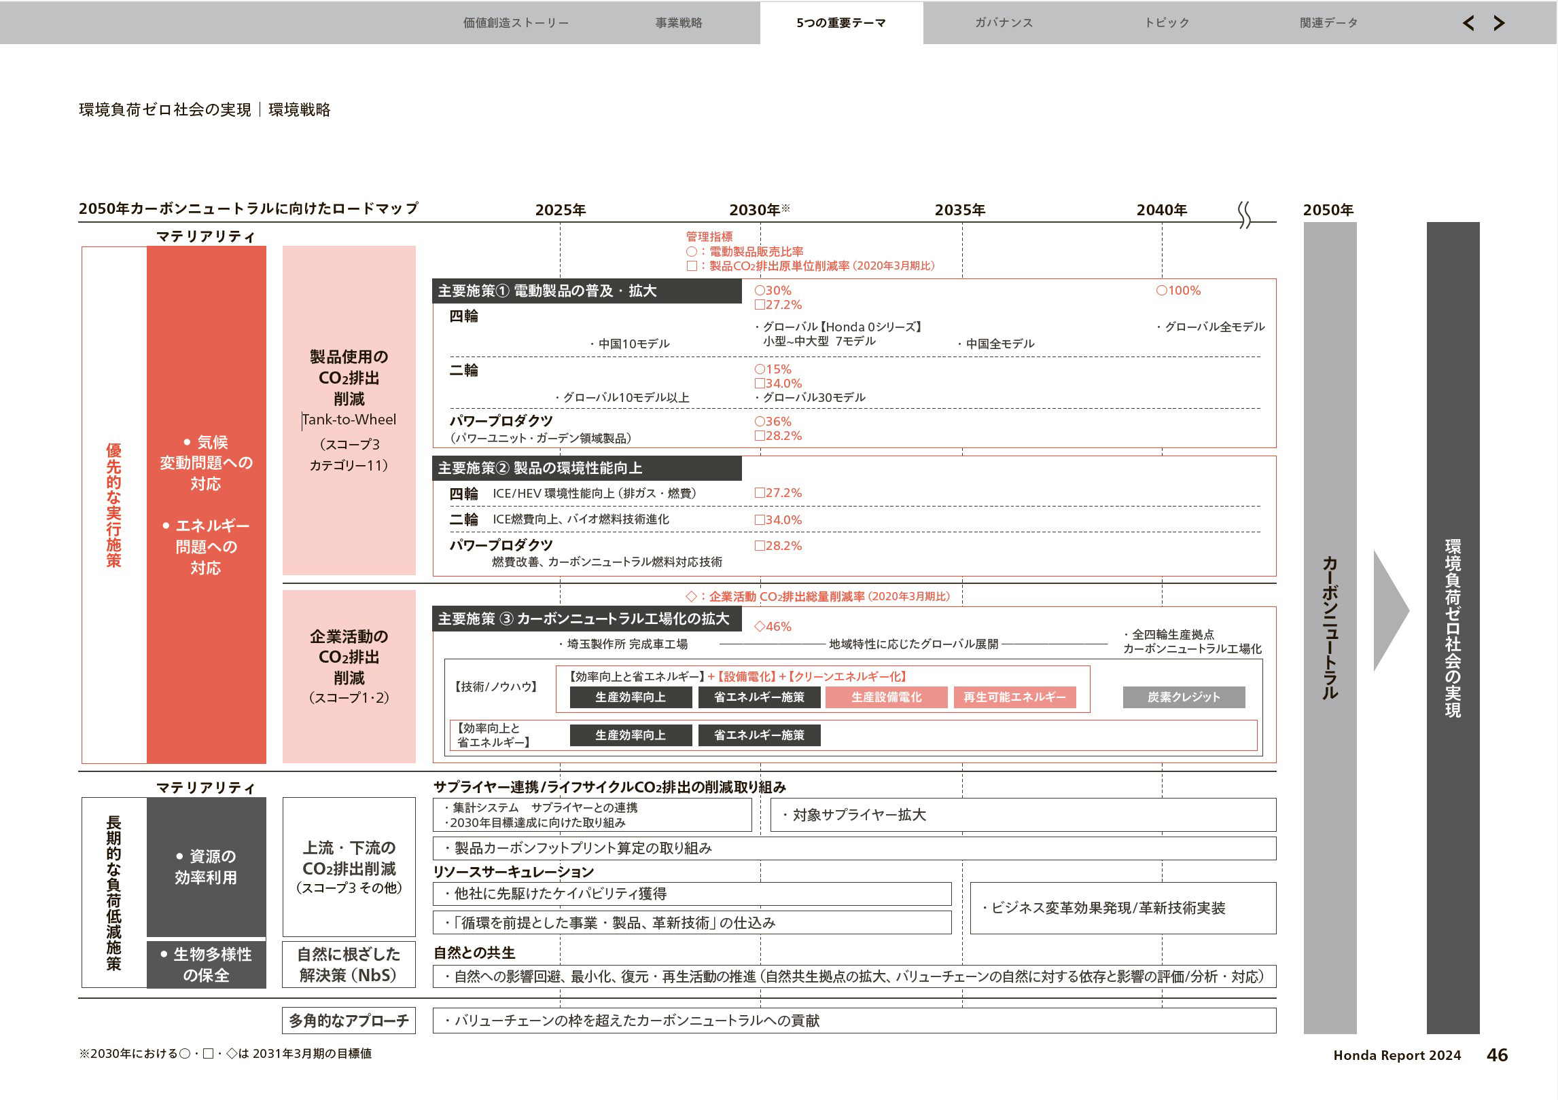Click the 集計システム サプライヤーとの連携 box
Viewport: 1558px width, 1100px height.
(x=592, y=815)
